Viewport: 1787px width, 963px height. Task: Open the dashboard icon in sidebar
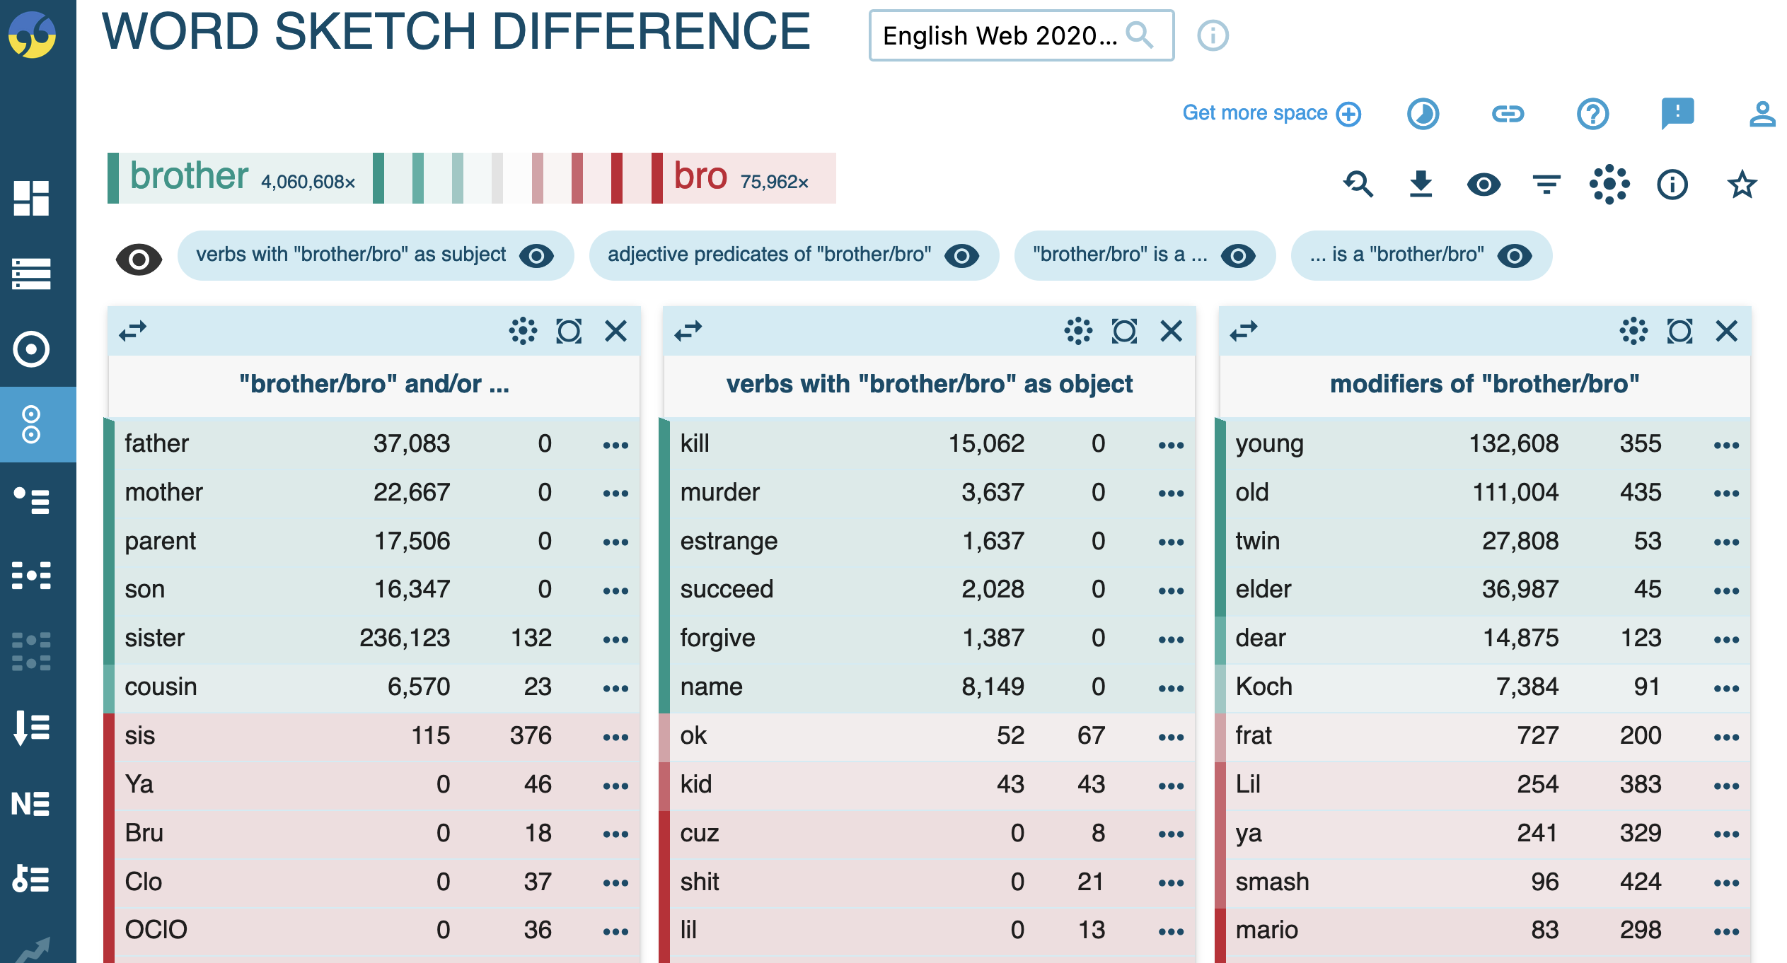click(31, 198)
